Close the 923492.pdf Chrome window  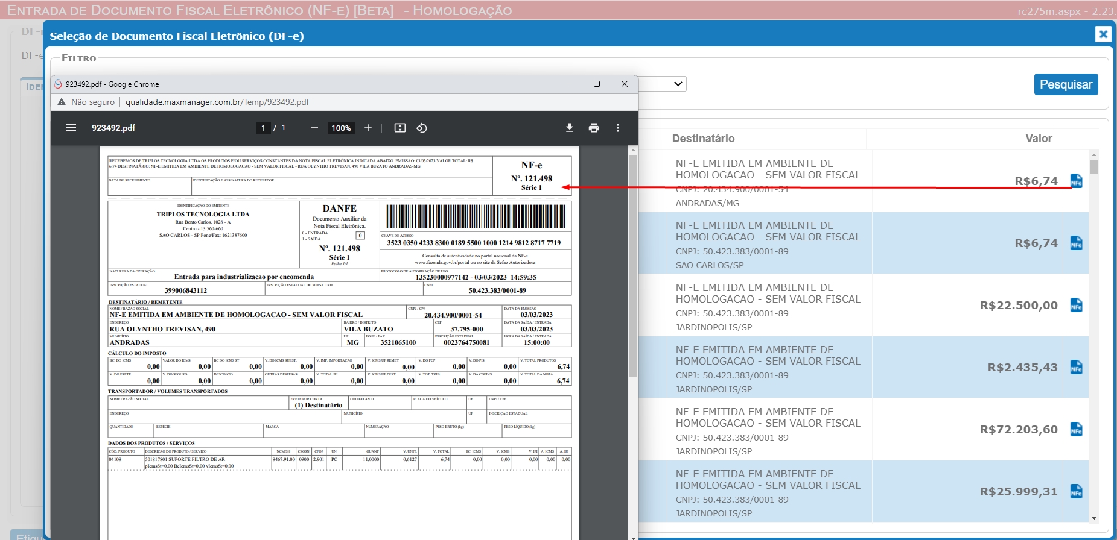(x=625, y=84)
